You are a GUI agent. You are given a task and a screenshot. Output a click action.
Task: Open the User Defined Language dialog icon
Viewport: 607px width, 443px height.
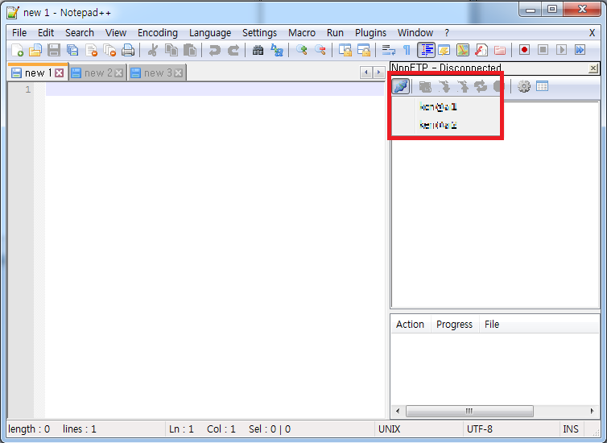coord(444,50)
